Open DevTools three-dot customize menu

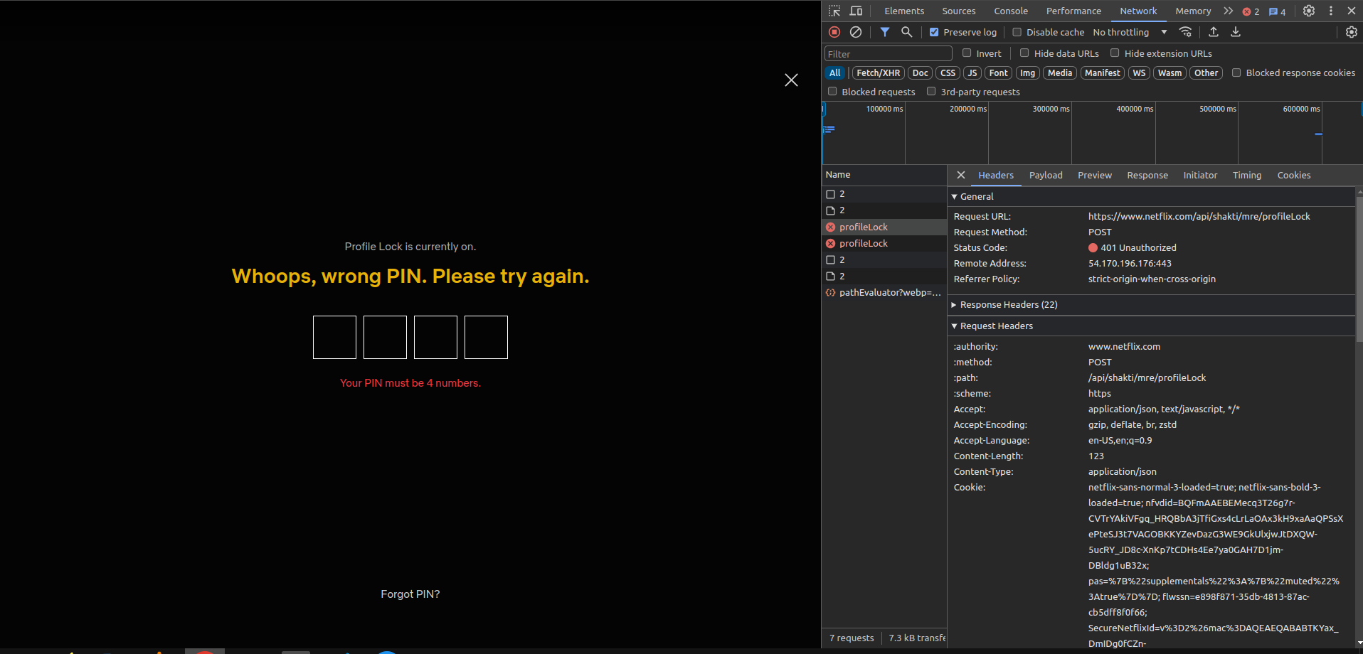pyautogui.click(x=1331, y=11)
